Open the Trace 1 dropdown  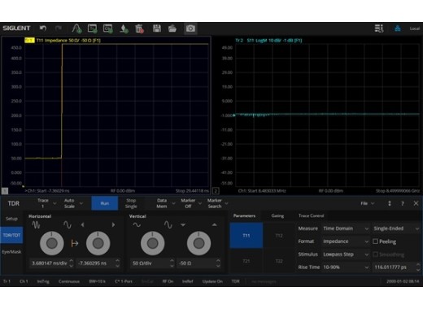coord(46,203)
